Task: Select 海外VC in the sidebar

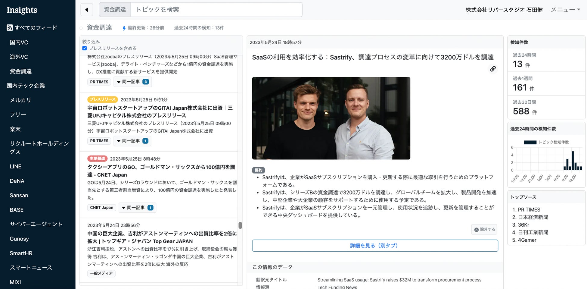Action: coord(19,57)
